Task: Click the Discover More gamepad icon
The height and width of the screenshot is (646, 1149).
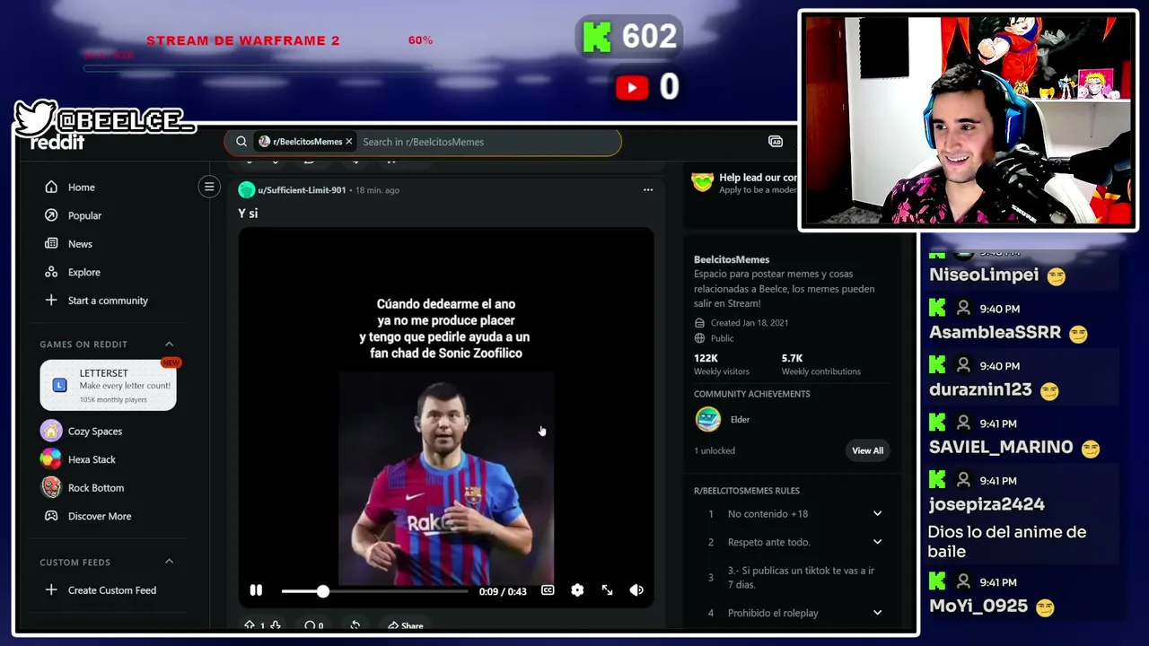Action: tap(51, 516)
